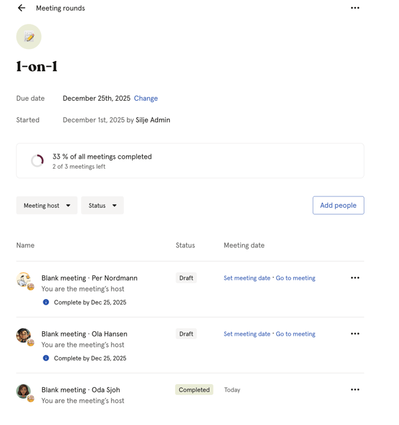Expand the Status filter dropdown

pyautogui.click(x=103, y=205)
